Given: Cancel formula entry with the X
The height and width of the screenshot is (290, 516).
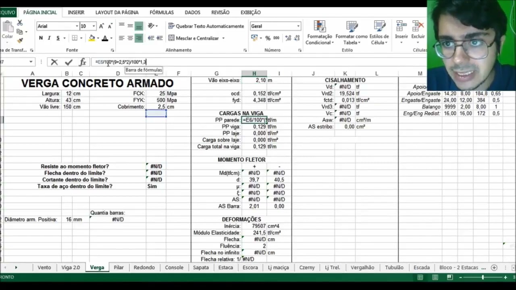Looking at the screenshot, I should (54, 62).
